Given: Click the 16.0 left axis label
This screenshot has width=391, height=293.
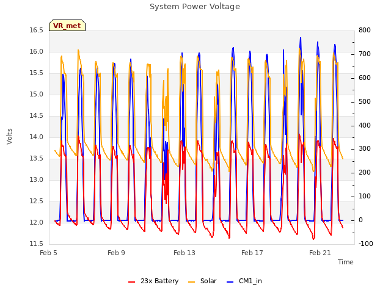Looking at the screenshot, I should 37,52.
